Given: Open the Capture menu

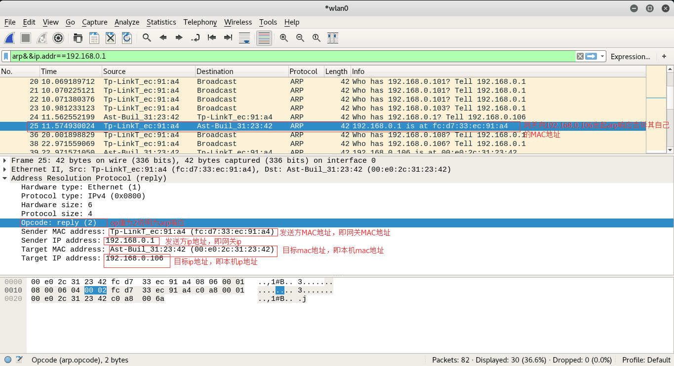Looking at the screenshot, I should click(x=94, y=22).
